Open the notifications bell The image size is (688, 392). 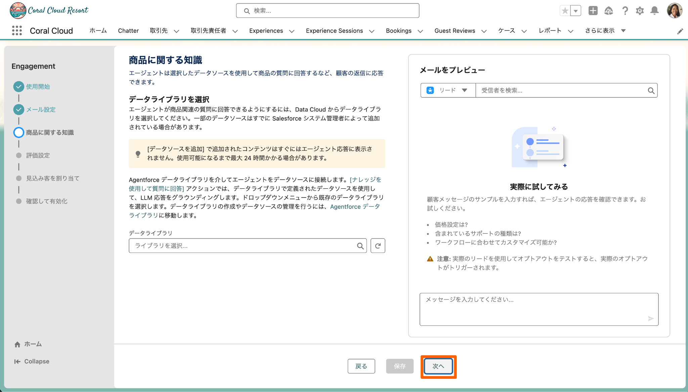[654, 11]
